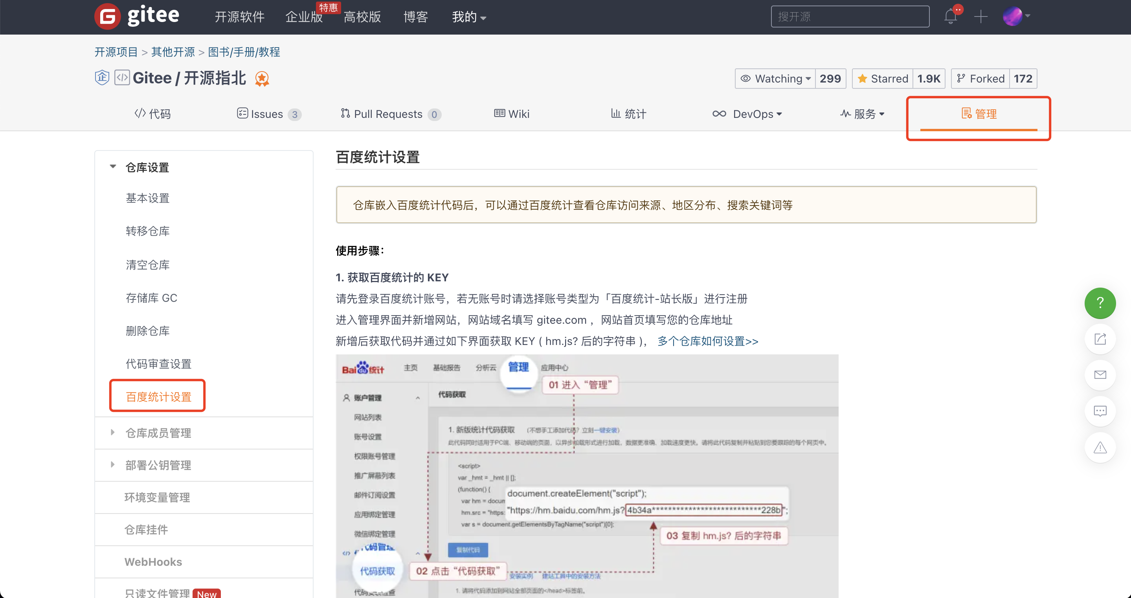The width and height of the screenshot is (1131, 598).
Task: Select 基本设置 in the sidebar
Action: point(147,198)
